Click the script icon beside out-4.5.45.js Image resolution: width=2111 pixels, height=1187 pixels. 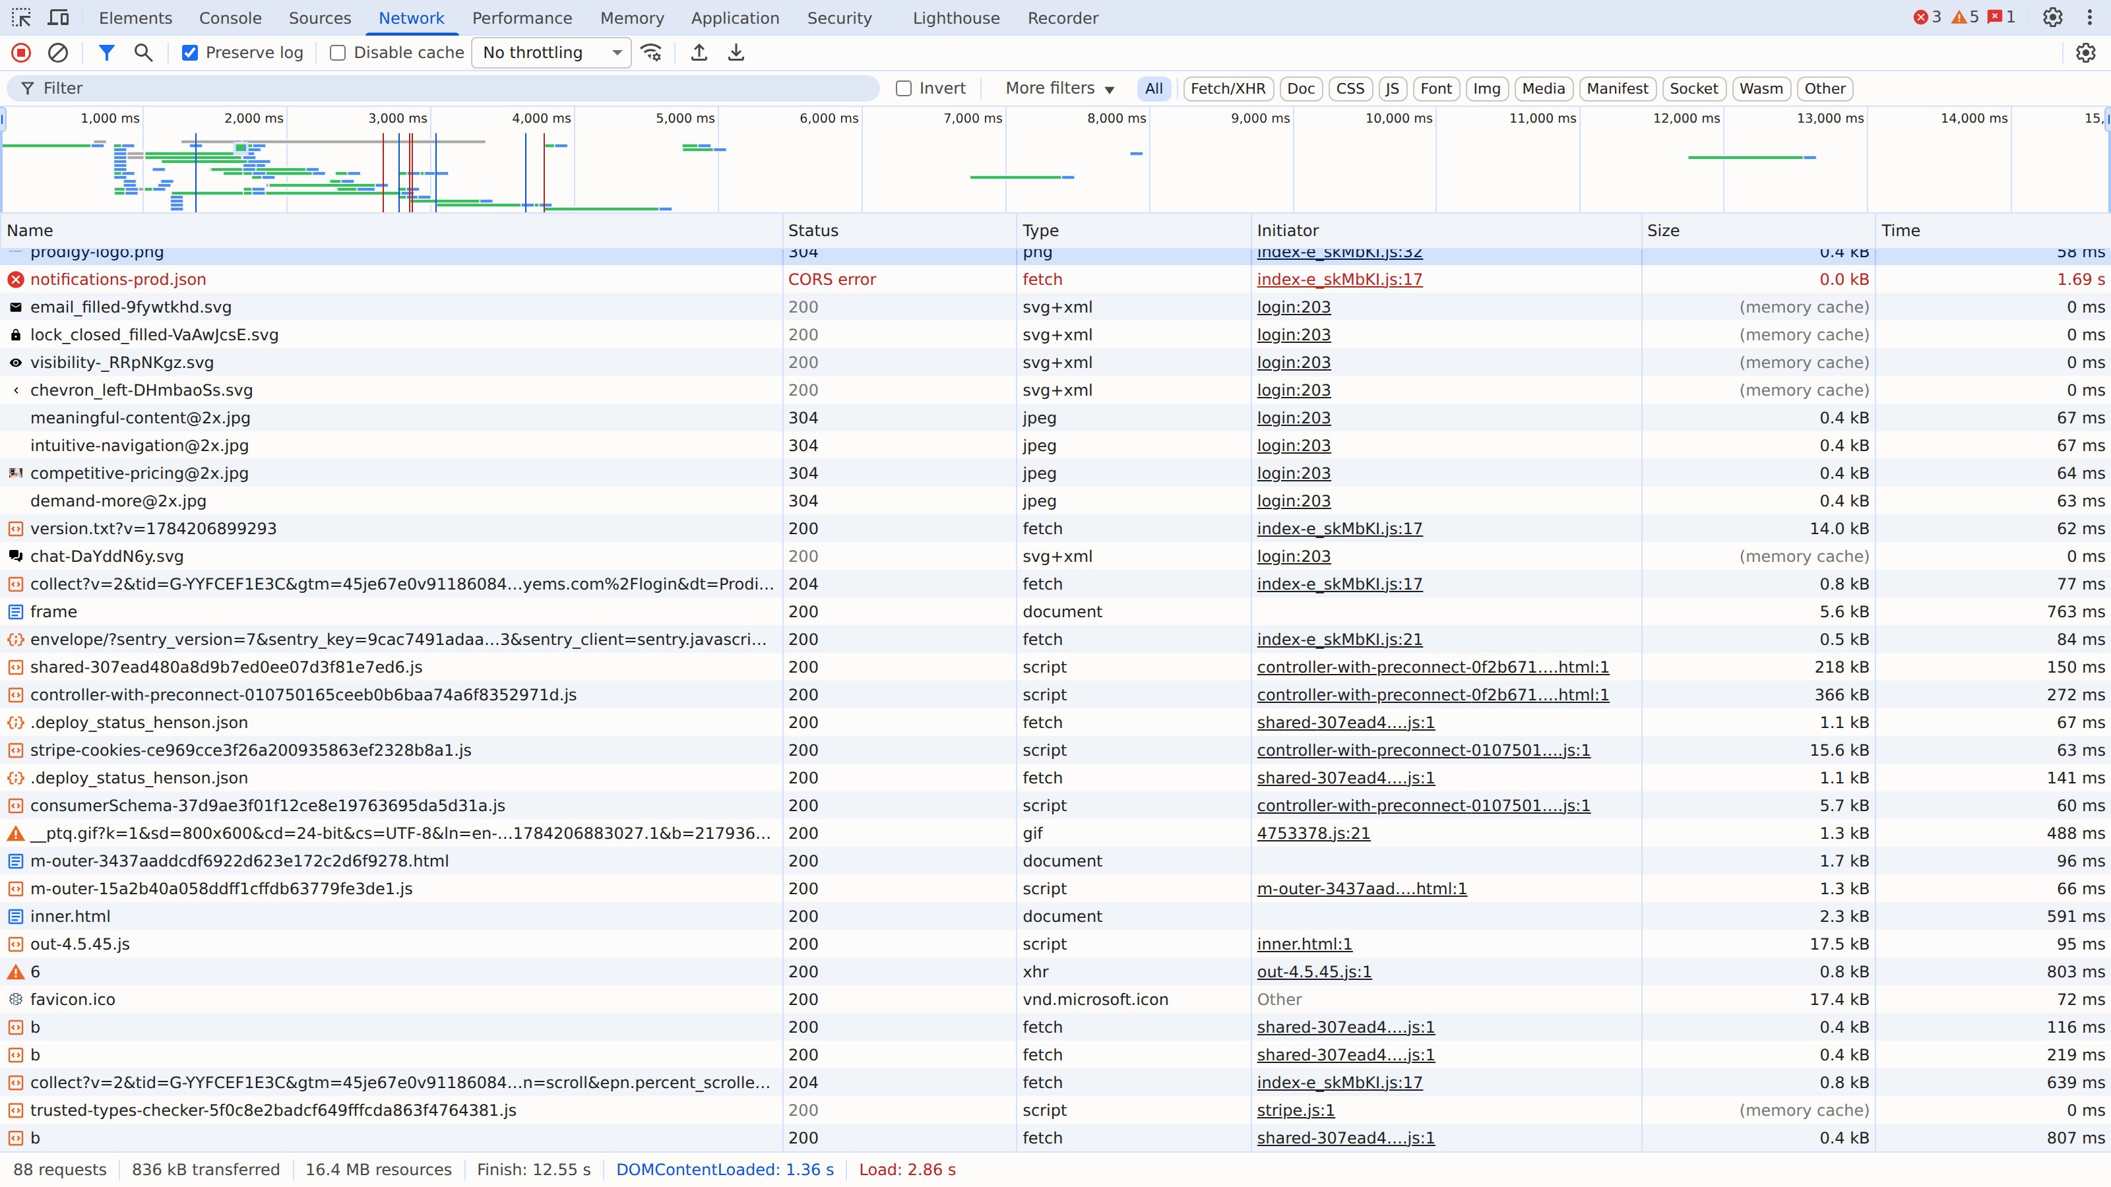coord(16,944)
